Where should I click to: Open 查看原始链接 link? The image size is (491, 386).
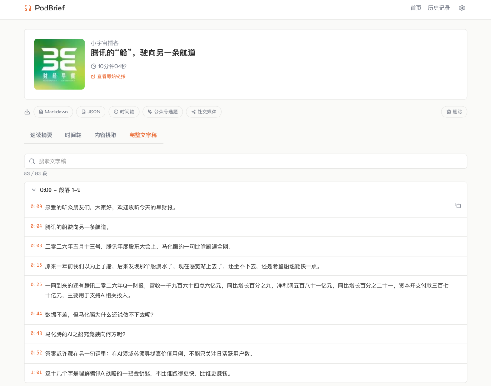(x=108, y=76)
